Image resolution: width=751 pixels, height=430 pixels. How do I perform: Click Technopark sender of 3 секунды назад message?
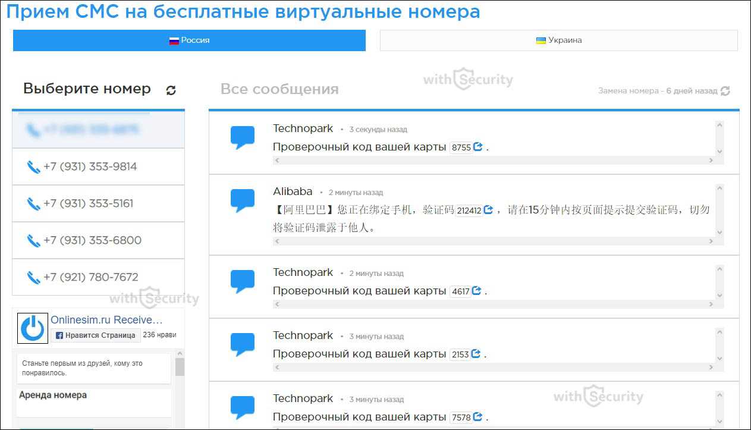303,128
